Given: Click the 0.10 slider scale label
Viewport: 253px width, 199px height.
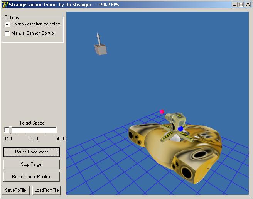Looking at the screenshot, I should (8, 139).
